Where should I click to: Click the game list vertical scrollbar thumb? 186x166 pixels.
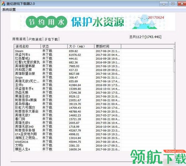pyautogui.click(x=174, y=61)
